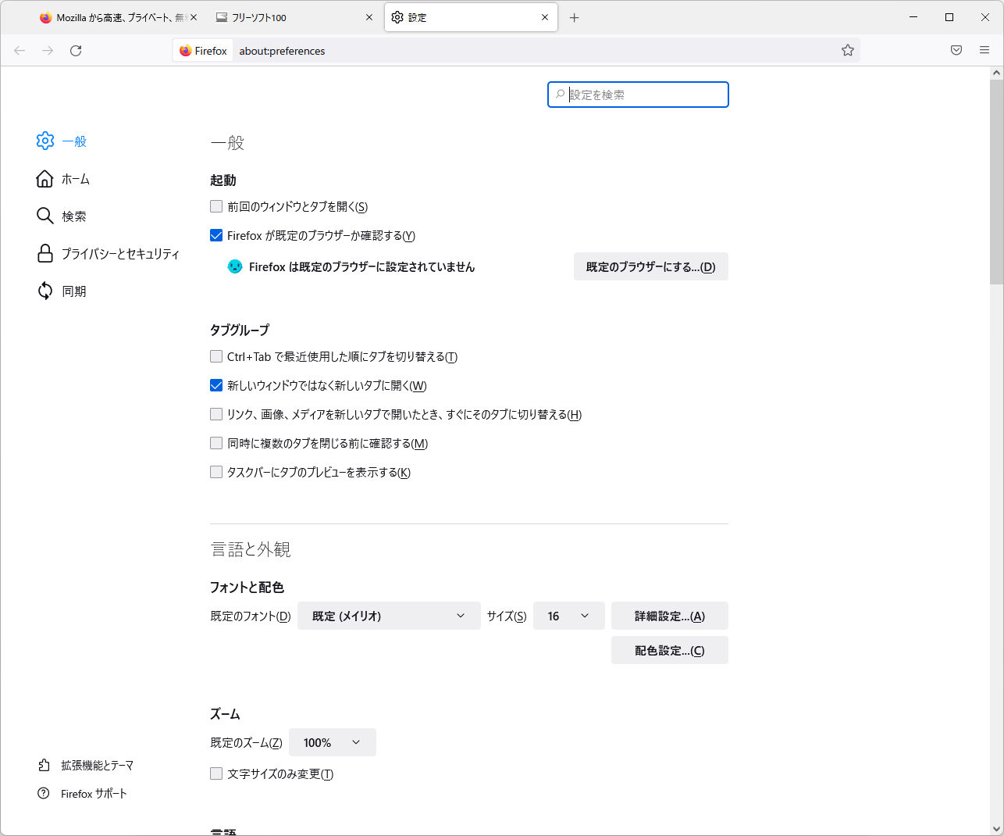Screen dimensions: 1004x836
Task: Open the font サイズ dropdown showing 16
Action: (x=569, y=616)
